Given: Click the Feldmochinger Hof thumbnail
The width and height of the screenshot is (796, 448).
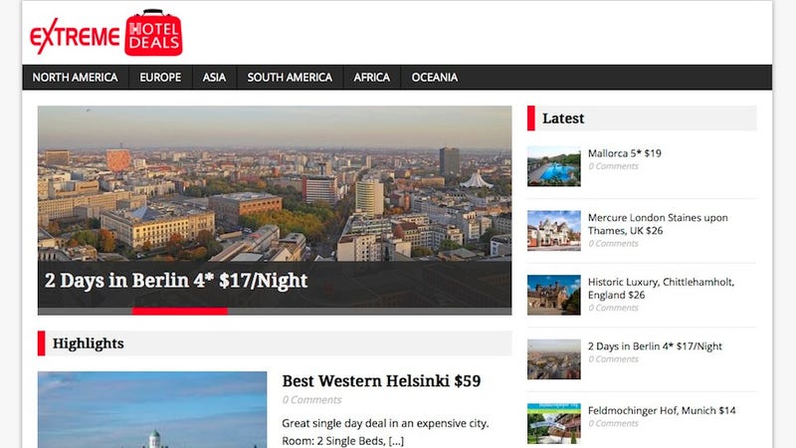Looking at the screenshot, I should click(554, 424).
